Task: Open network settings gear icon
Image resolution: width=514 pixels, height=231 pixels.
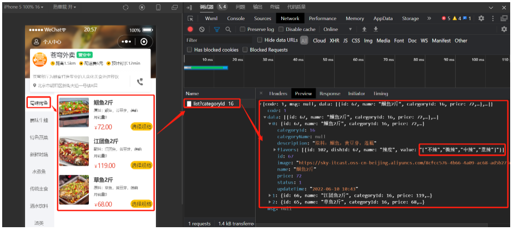Action: click(x=504, y=29)
